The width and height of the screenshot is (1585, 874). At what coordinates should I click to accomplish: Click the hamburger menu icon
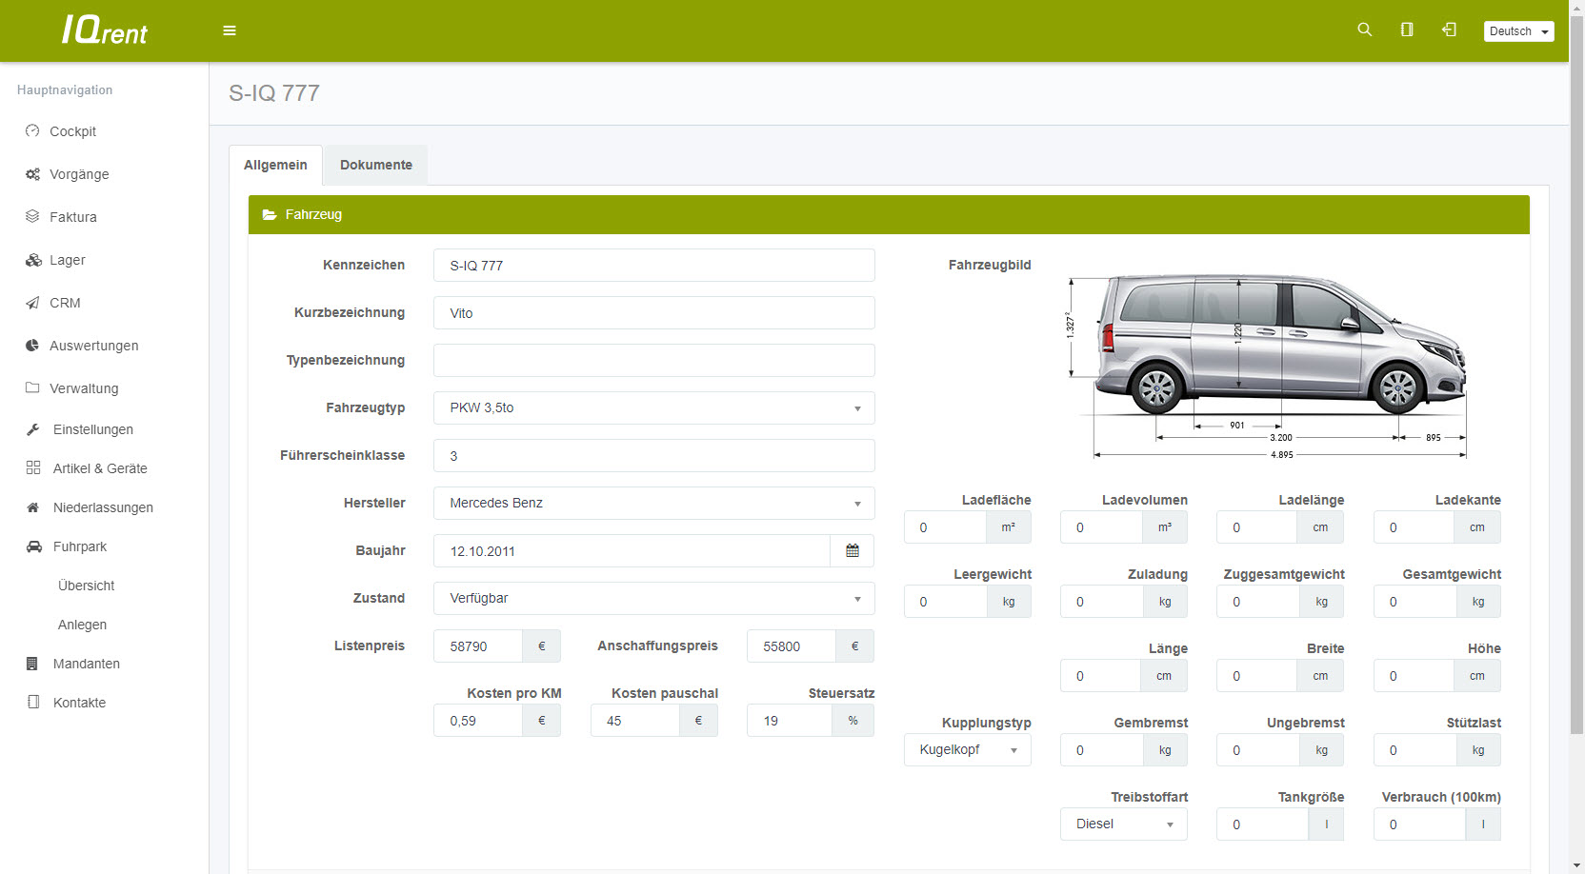tap(230, 30)
